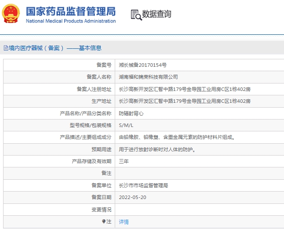
Task: Select company name 湖南福和锦荣科技有限公司
Action: click(x=148, y=77)
